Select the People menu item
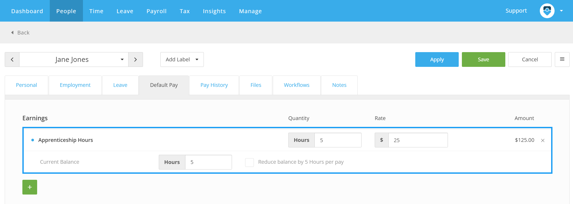Image resolution: width=573 pixels, height=204 pixels. pos(66,11)
